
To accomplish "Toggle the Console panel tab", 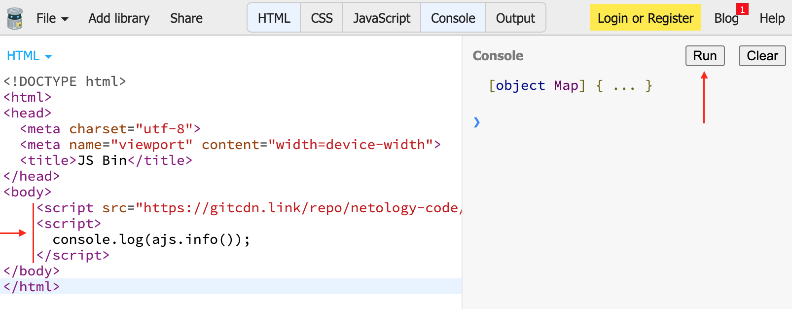I will tap(453, 18).
